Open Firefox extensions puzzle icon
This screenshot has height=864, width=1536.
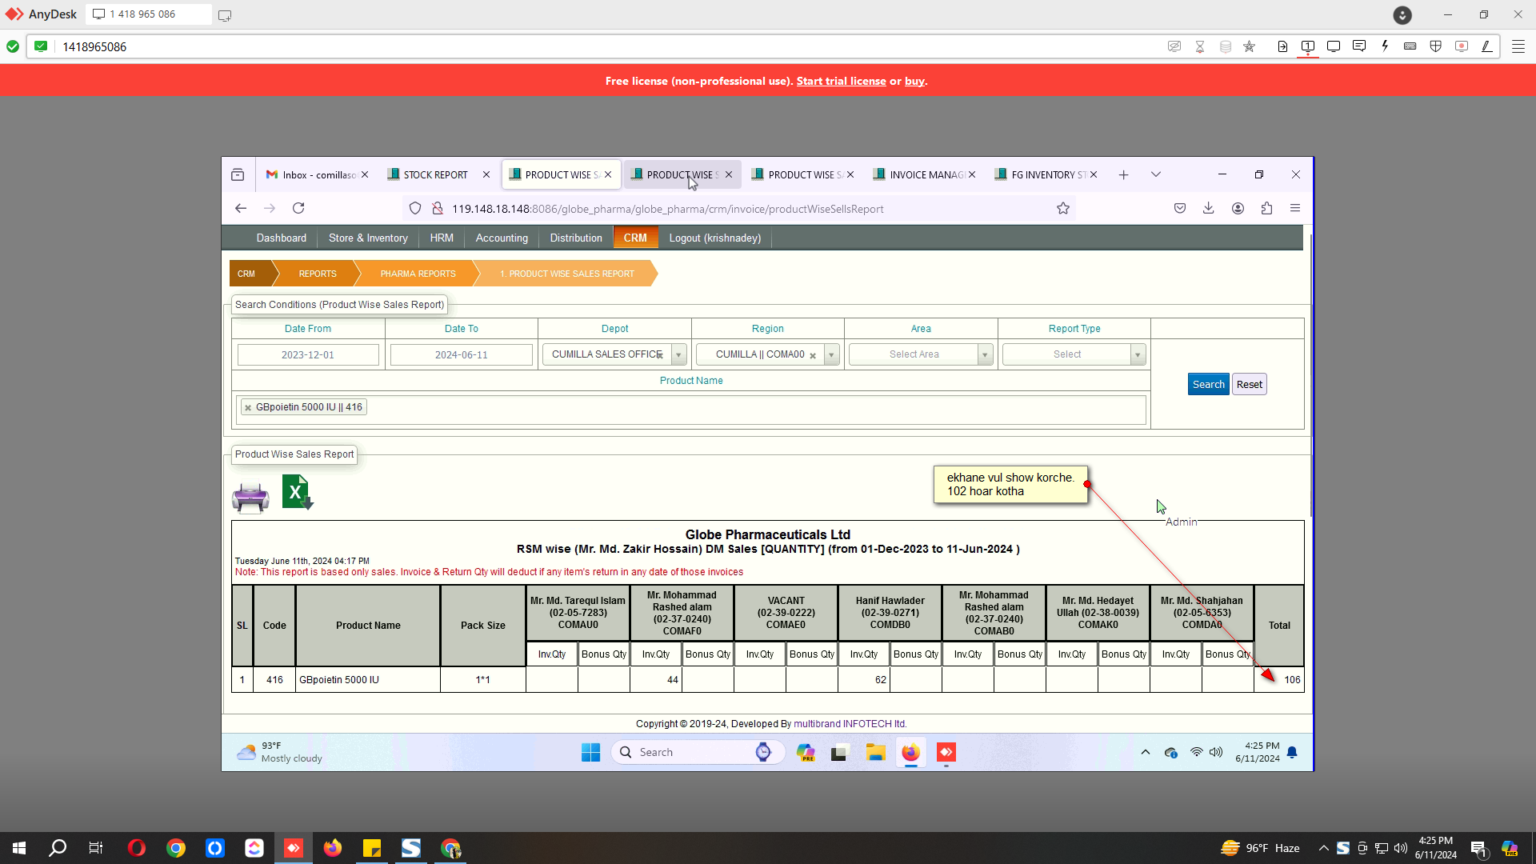(x=1266, y=209)
